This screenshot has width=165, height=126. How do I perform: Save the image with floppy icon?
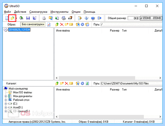28,18
